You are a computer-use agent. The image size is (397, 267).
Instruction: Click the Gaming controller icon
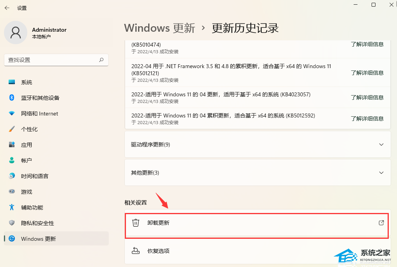pyautogui.click(x=12, y=192)
